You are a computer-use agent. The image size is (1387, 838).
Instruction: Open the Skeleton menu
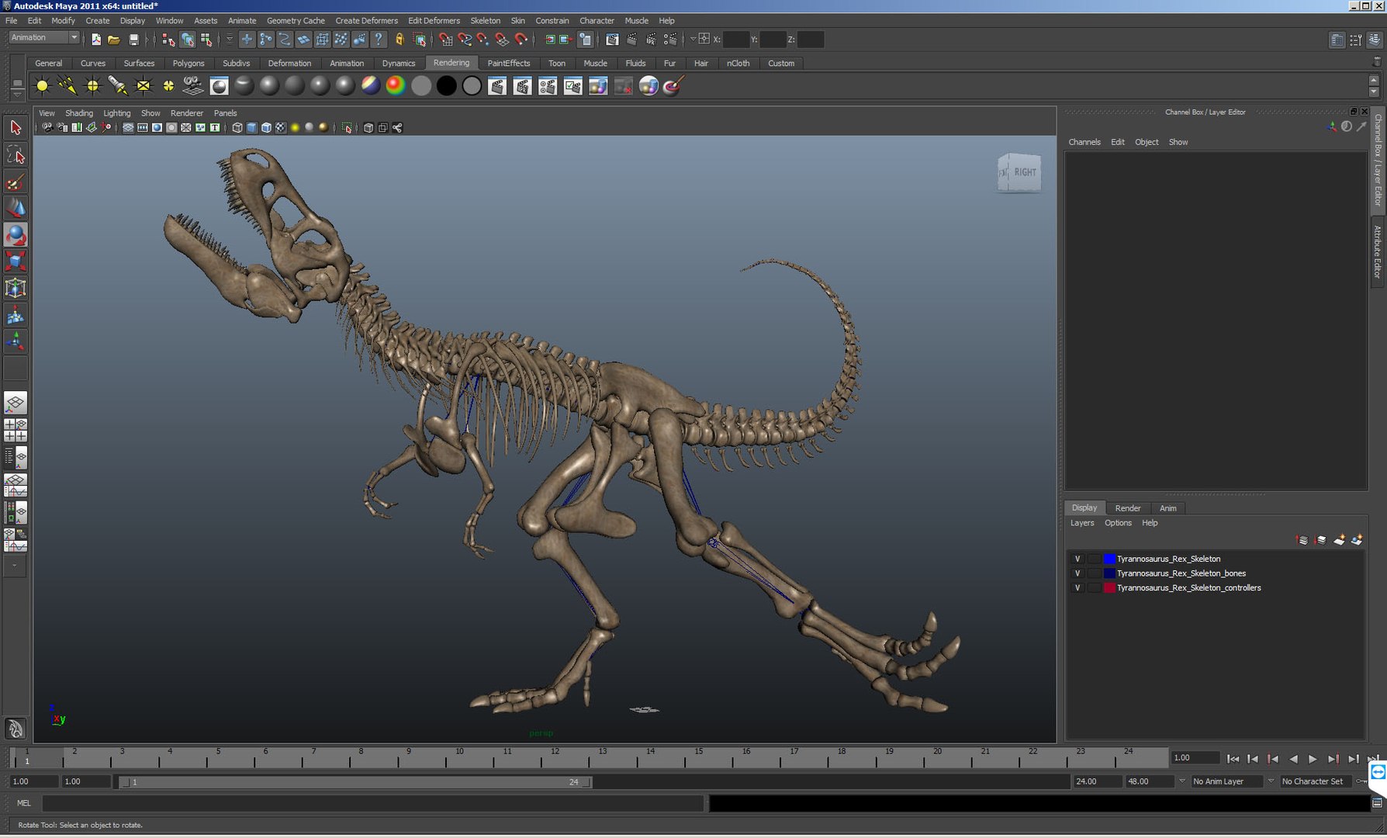pyautogui.click(x=486, y=21)
